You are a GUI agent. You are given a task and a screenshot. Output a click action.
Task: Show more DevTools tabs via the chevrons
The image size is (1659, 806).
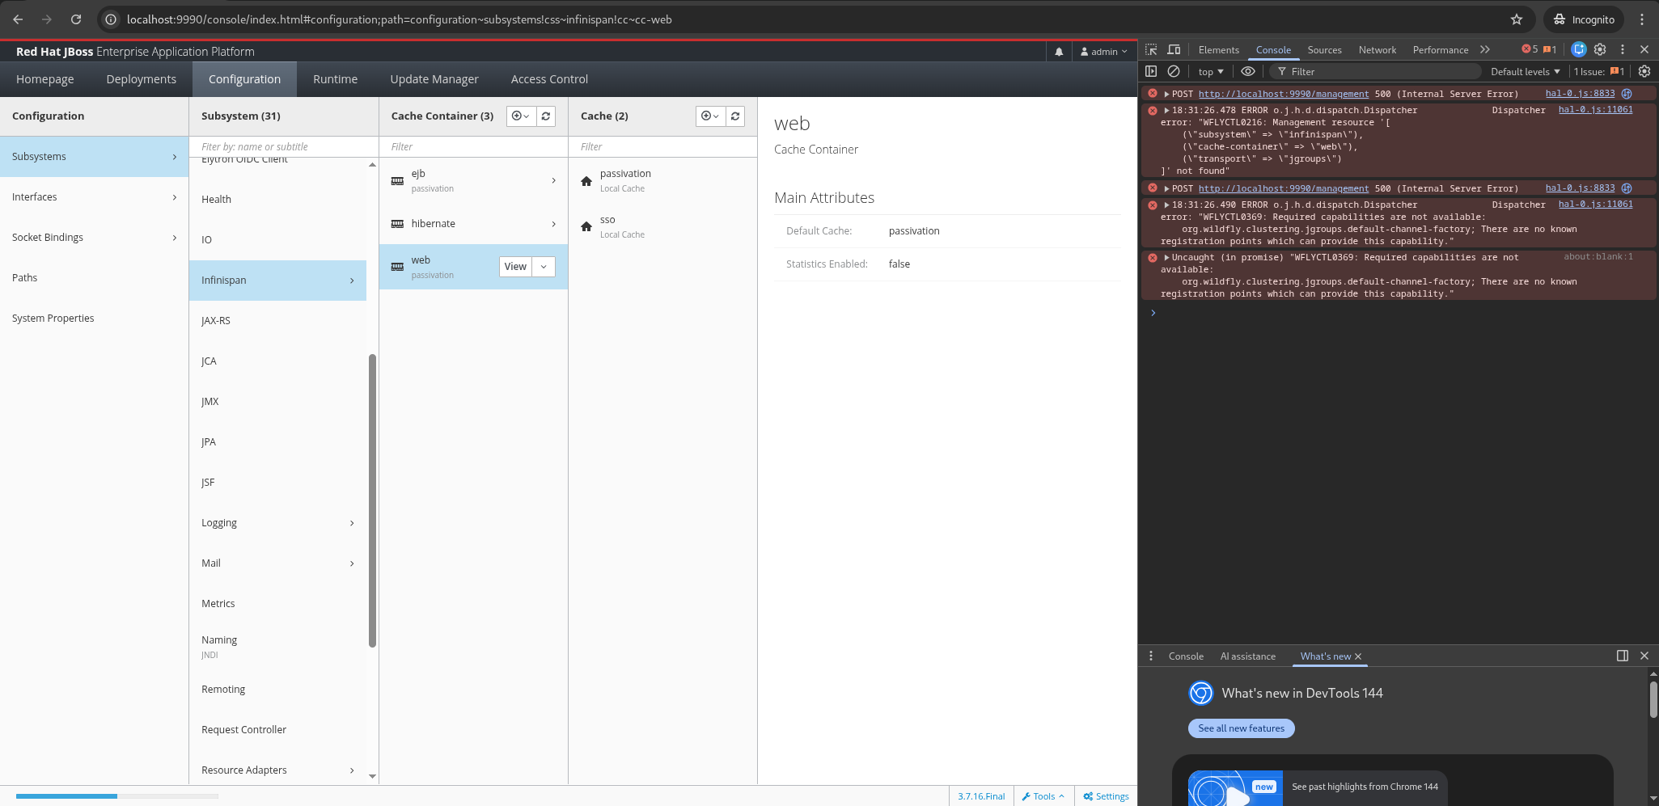(x=1485, y=49)
